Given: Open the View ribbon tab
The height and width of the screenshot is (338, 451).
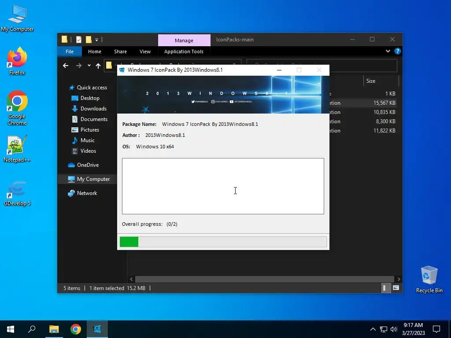Looking at the screenshot, I should [145, 51].
